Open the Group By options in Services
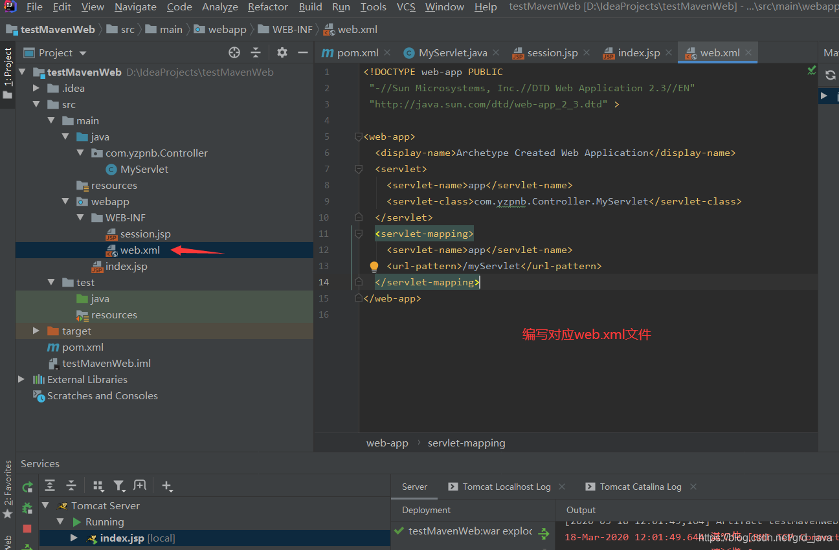The height and width of the screenshot is (550, 839). tap(98, 485)
